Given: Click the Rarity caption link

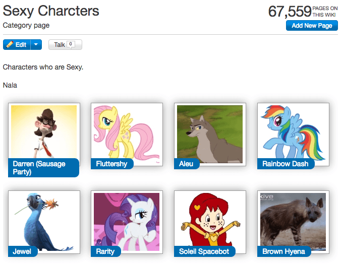Looking at the screenshot, I should click(x=105, y=251).
